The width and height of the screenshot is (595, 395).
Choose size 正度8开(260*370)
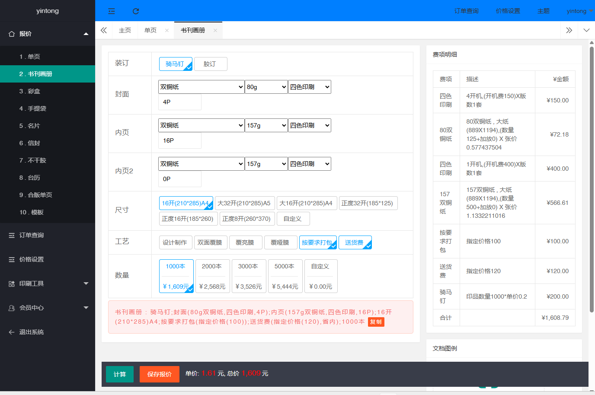[246, 219]
